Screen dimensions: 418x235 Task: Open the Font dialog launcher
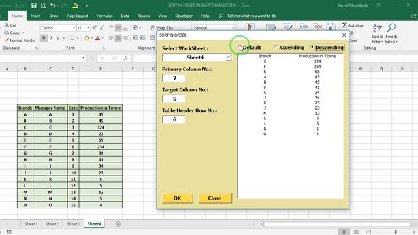[x=103, y=48]
